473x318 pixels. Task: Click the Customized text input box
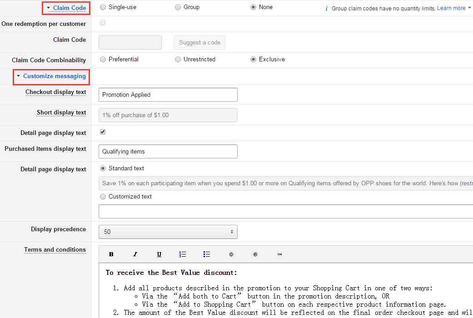286,212
